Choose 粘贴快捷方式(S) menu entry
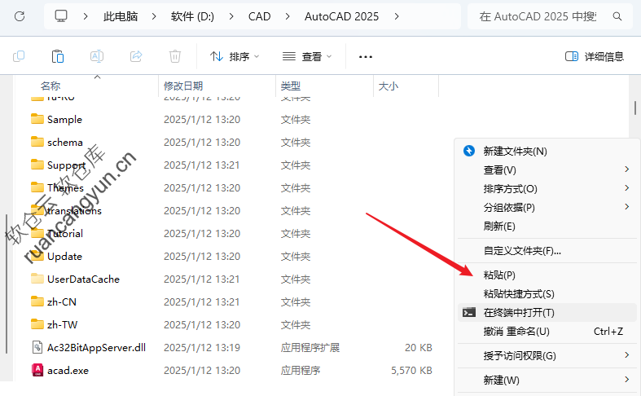This screenshot has width=641, height=396. (547, 293)
